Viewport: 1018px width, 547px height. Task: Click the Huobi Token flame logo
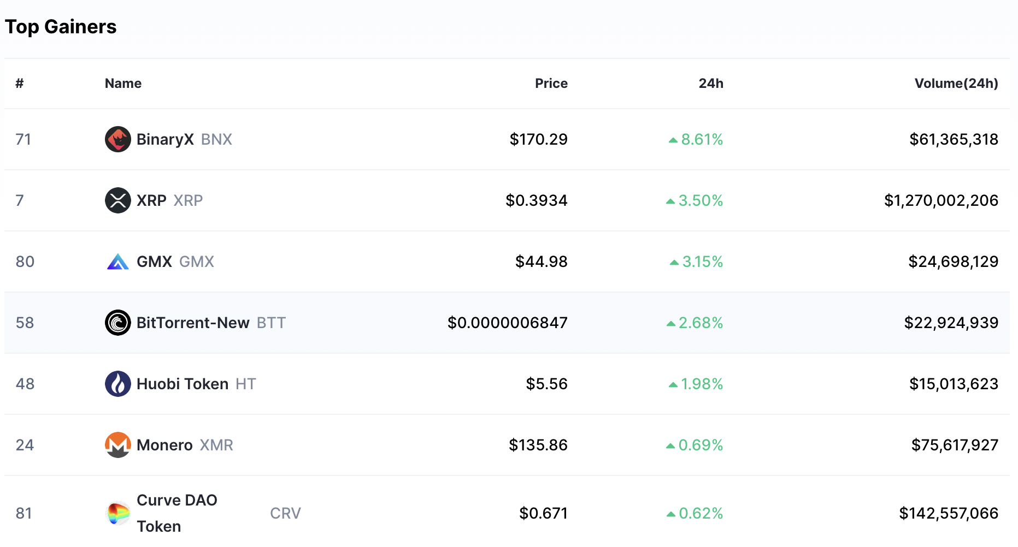point(117,384)
